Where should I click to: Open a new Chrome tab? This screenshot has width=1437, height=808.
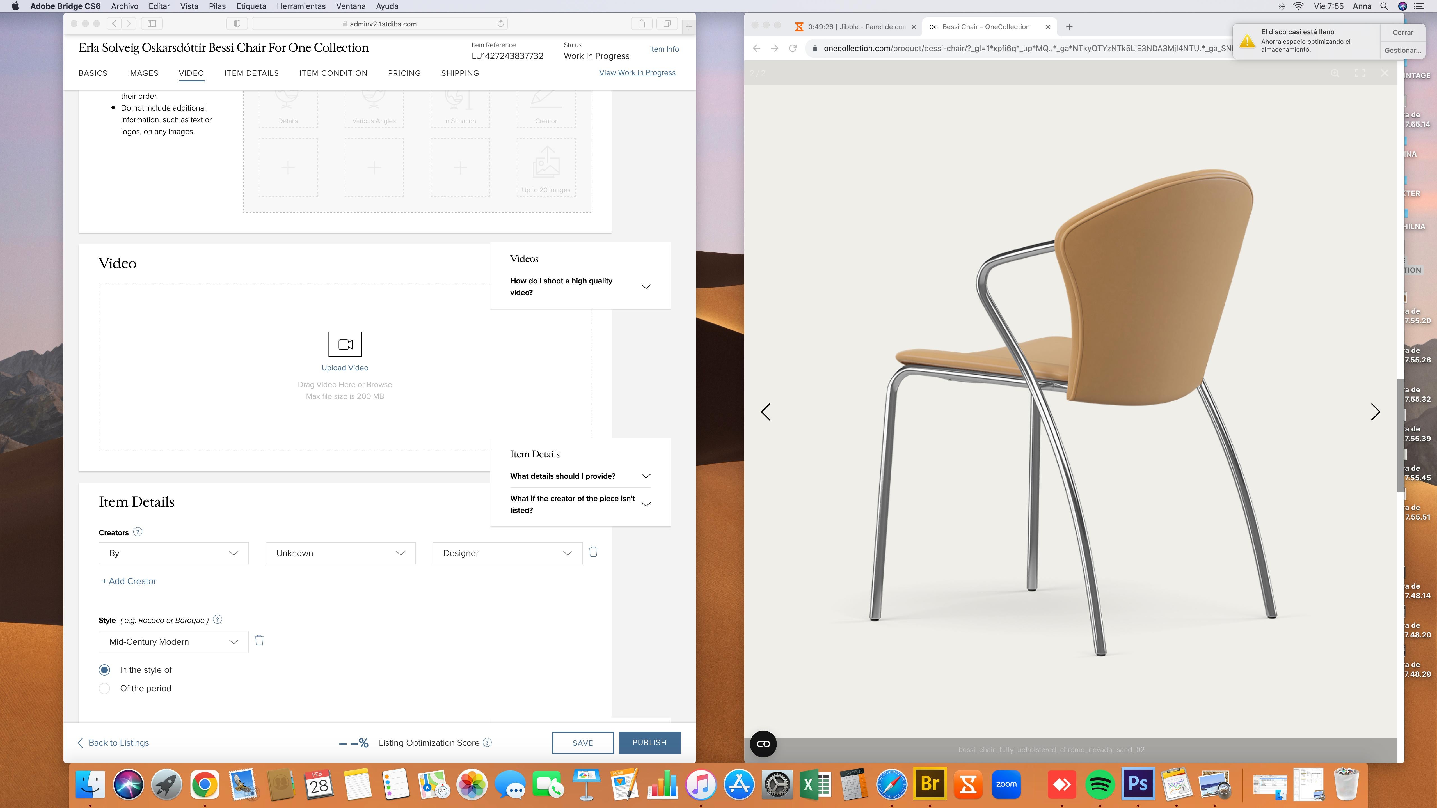click(x=1069, y=27)
